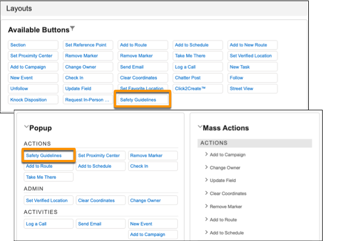Click the filter icon beside Available Buttons
This screenshot has height=241, width=358.
pos(72,29)
